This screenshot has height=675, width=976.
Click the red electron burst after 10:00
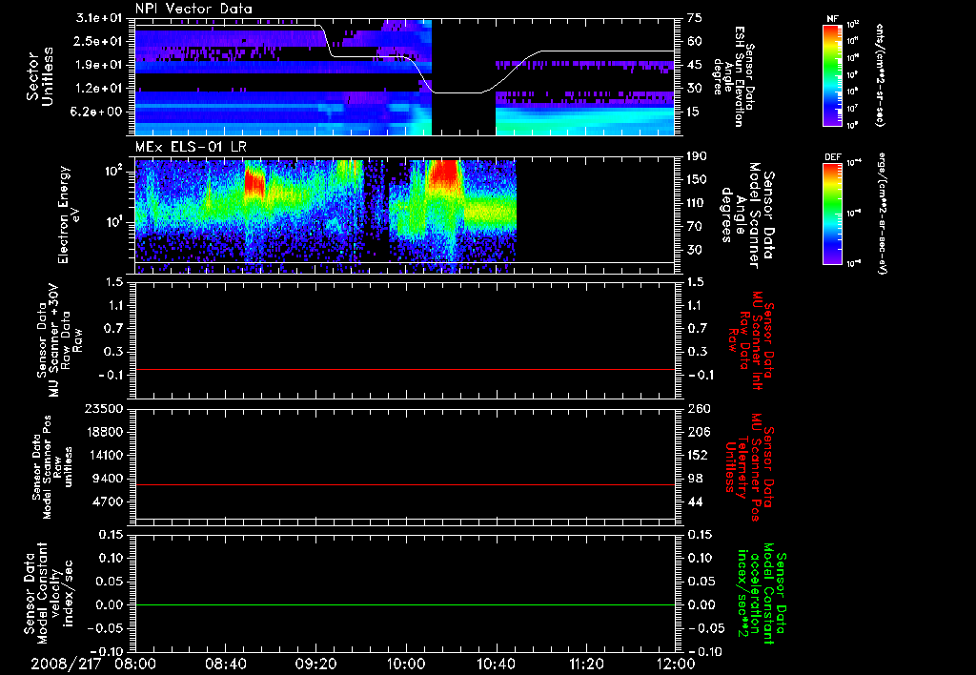click(x=444, y=173)
